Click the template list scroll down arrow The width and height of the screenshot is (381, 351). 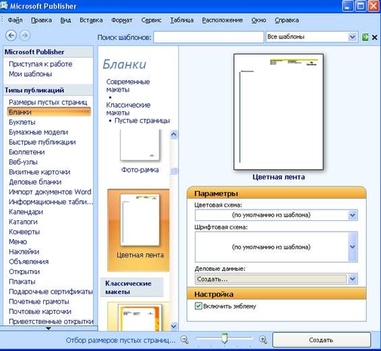click(x=174, y=326)
